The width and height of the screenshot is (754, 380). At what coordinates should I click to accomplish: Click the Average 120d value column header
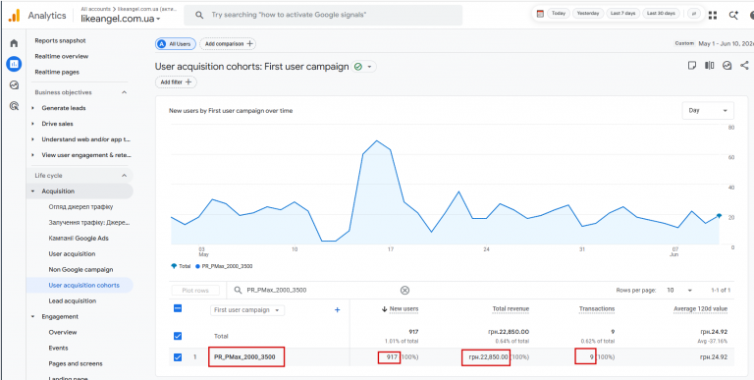point(700,308)
